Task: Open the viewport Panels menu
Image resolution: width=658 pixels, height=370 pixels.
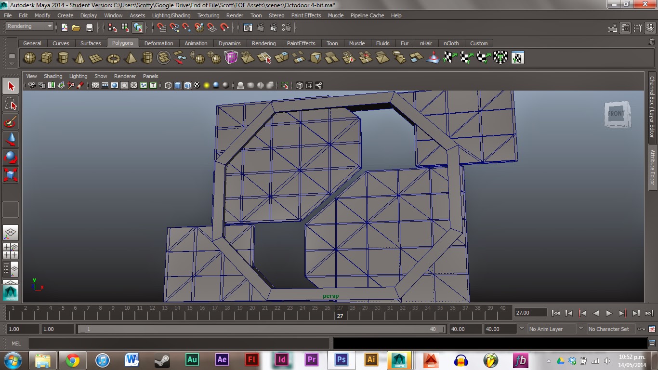Action: [150, 76]
